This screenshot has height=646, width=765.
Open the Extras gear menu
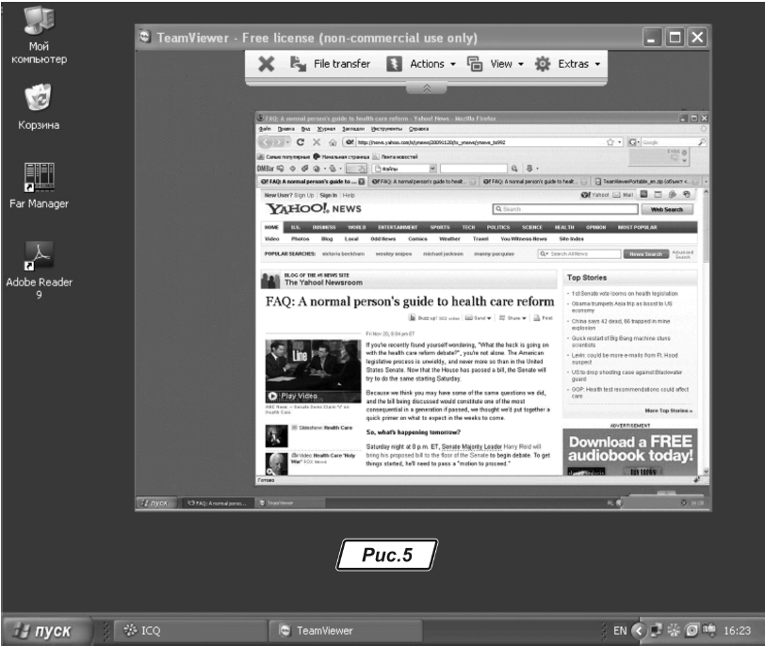pos(568,64)
